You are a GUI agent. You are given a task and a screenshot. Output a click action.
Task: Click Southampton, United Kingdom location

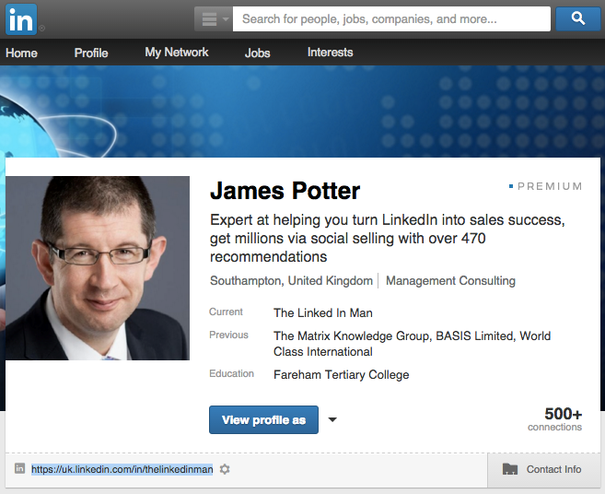tap(291, 280)
